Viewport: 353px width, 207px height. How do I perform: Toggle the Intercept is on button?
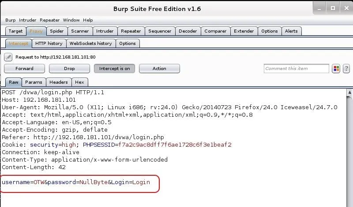point(114,69)
